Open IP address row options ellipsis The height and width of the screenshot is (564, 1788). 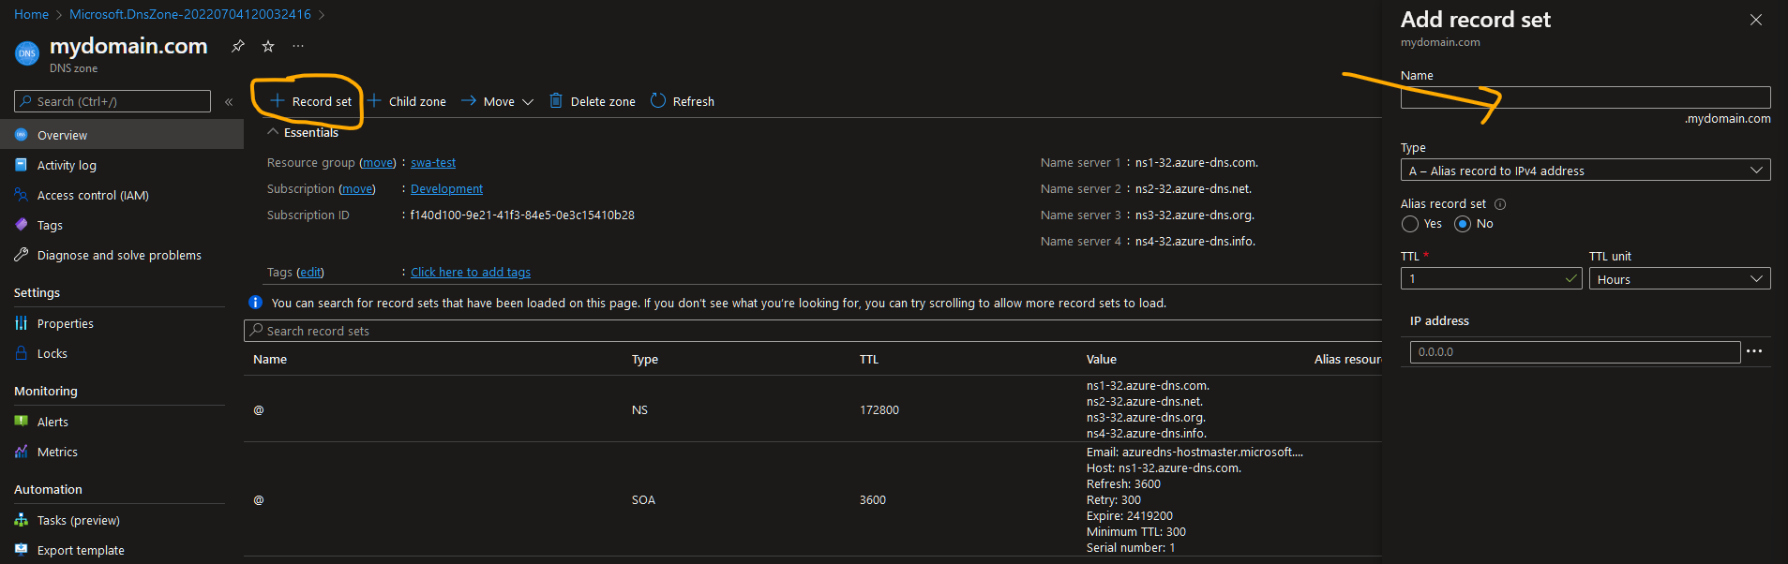[1754, 351]
